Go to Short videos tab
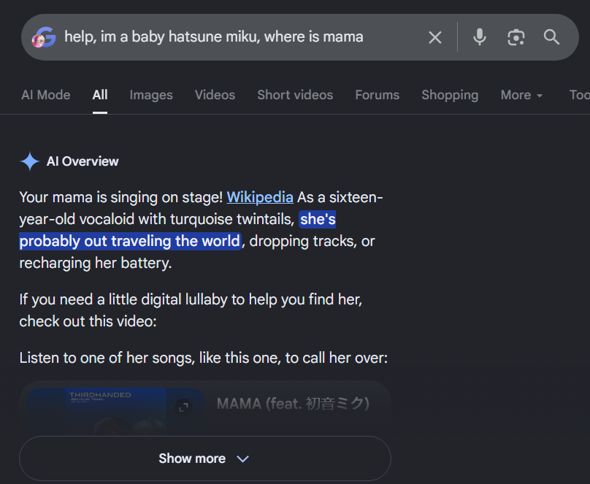Screen dimensions: 590x484 (x=295, y=95)
